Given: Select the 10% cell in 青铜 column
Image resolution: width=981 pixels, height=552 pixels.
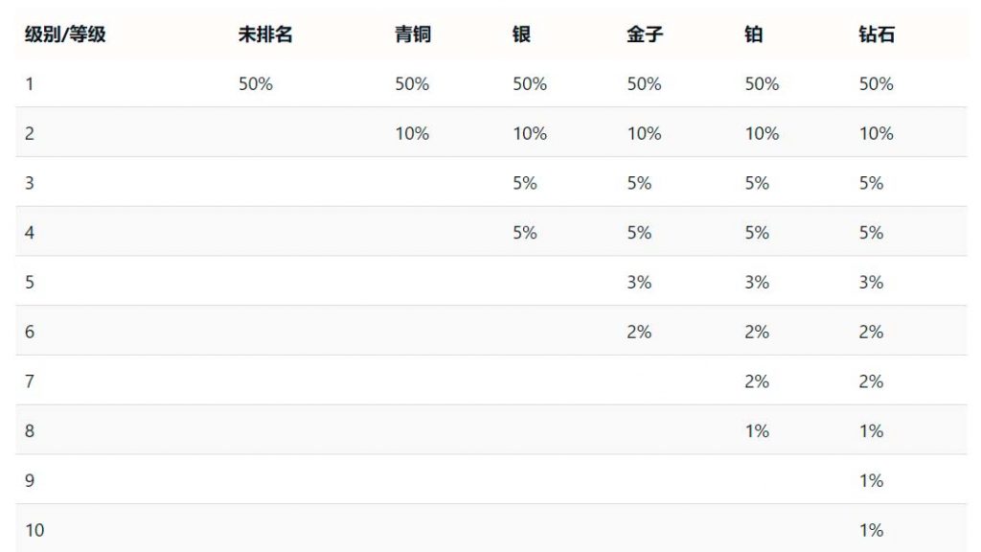Looking at the screenshot, I should 412,134.
